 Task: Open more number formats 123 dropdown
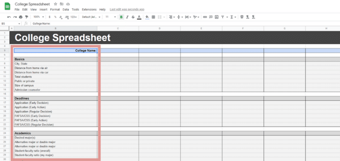pyautogui.click(x=74, y=17)
